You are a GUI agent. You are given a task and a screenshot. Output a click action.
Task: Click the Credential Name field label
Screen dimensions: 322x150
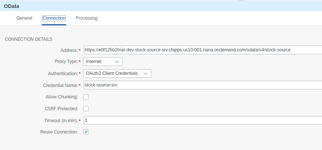[x=60, y=85]
